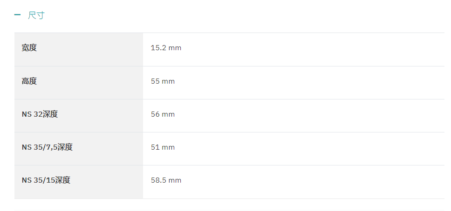Click the 56 mm depth value
Viewport: 451px width, 211px height.
coord(163,114)
